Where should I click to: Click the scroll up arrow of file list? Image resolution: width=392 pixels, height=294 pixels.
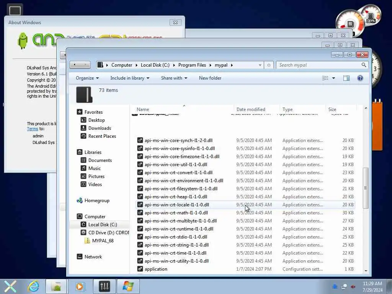click(366, 108)
